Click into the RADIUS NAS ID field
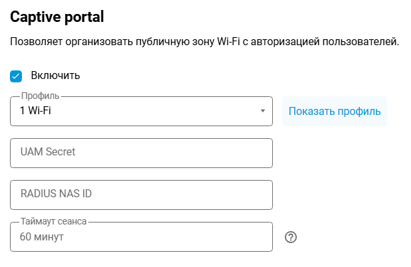Viewport: 411px width, 267px height. 141,195
